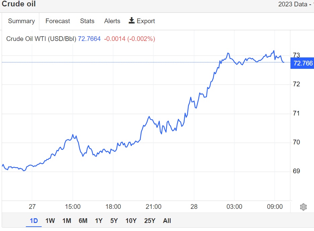This screenshot has width=314, height=231.
Task: Open the Stats tab
Action: tap(87, 21)
